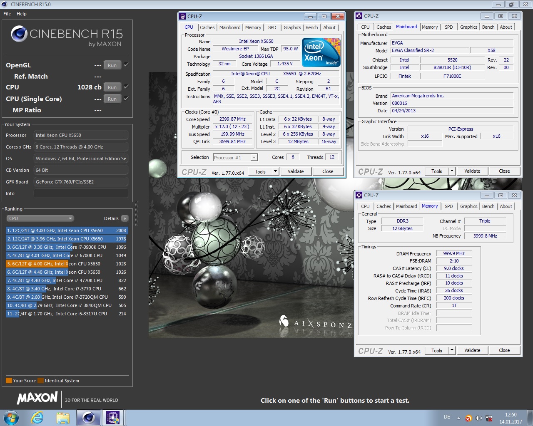Screen dimensions: 533x426
Task: Select ranking row 12C/24T @ 4.00 GHz
Action: [67, 230]
